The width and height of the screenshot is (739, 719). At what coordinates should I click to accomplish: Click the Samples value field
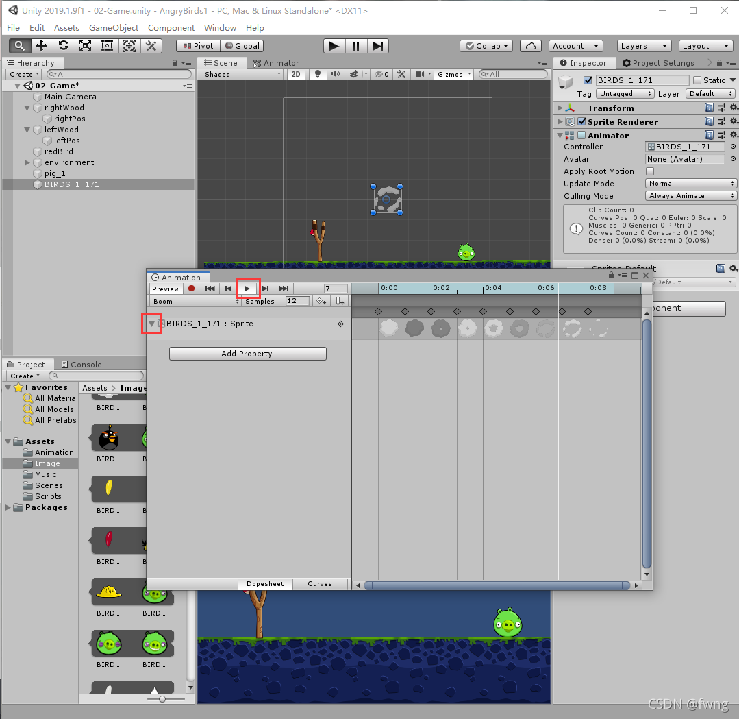point(297,301)
